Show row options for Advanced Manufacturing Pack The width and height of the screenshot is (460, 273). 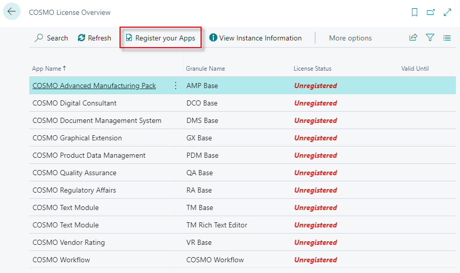click(x=175, y=86)
